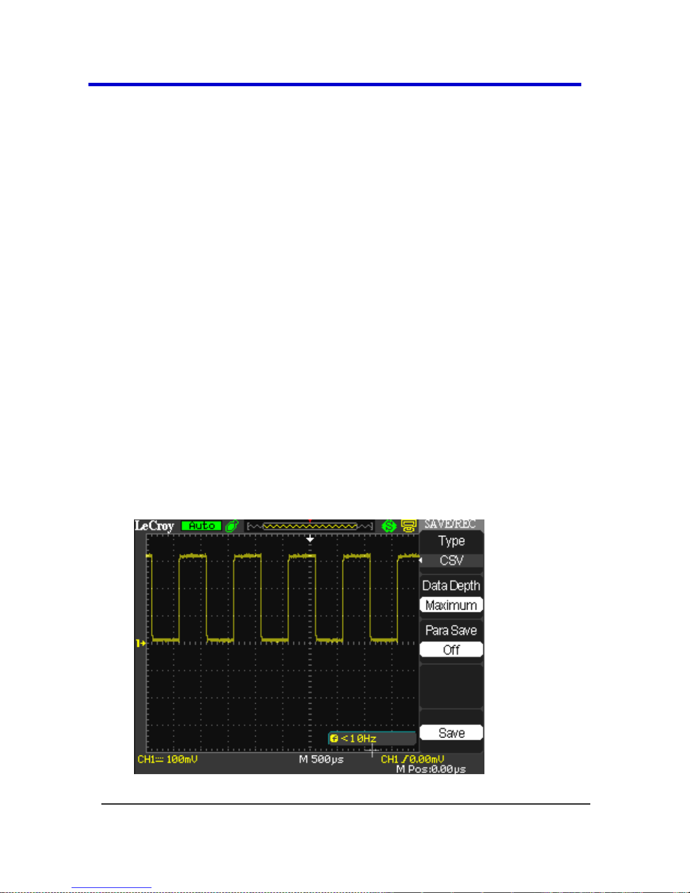Click the waveform memory overview bar
Image resolution: width=690 pixels, height=893 pixels.
[x=310, y=526]
